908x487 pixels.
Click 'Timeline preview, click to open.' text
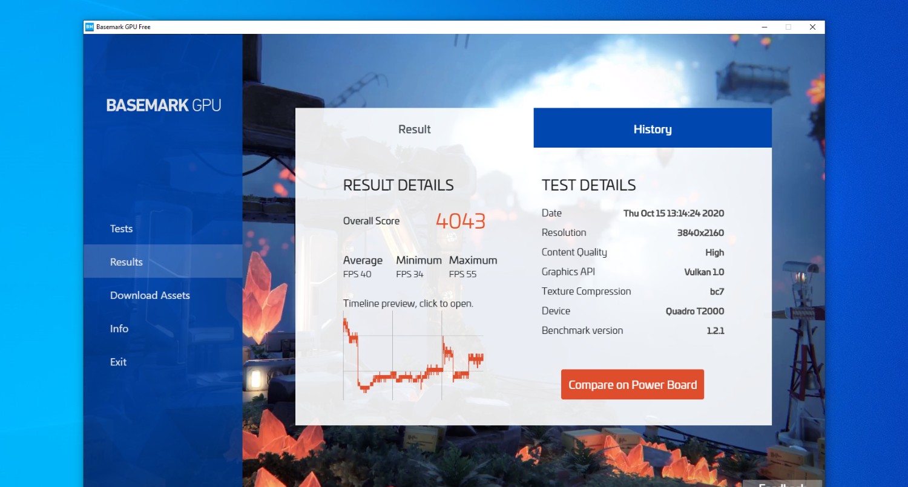click(408, 304)
